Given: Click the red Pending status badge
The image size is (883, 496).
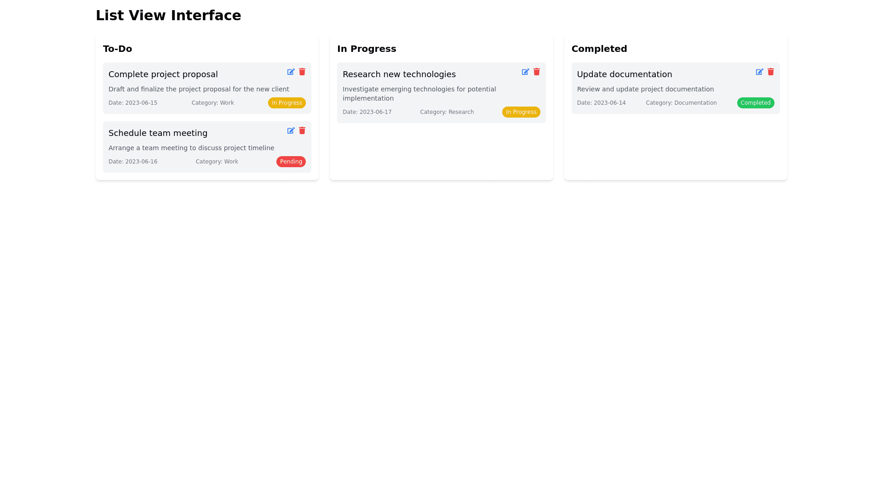Looking at the screenshot, I should pyautogui.click(x=291, y=162).
